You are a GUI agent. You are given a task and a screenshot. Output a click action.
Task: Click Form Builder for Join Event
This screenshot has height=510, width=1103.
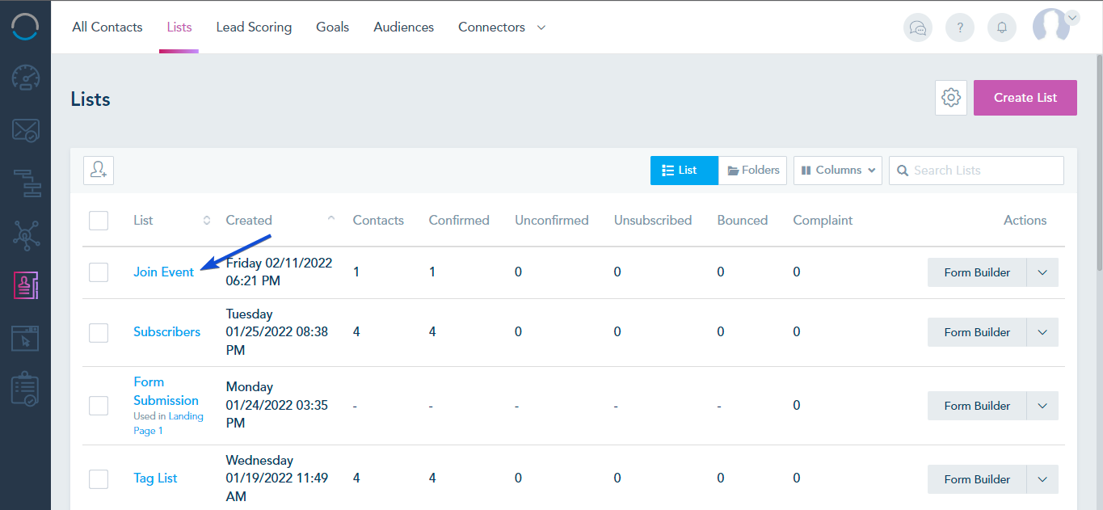point(977,272)
